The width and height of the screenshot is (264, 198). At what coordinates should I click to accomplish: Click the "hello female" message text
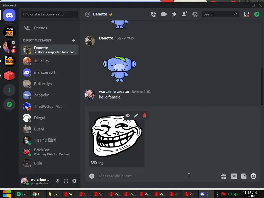pos(110,97)
